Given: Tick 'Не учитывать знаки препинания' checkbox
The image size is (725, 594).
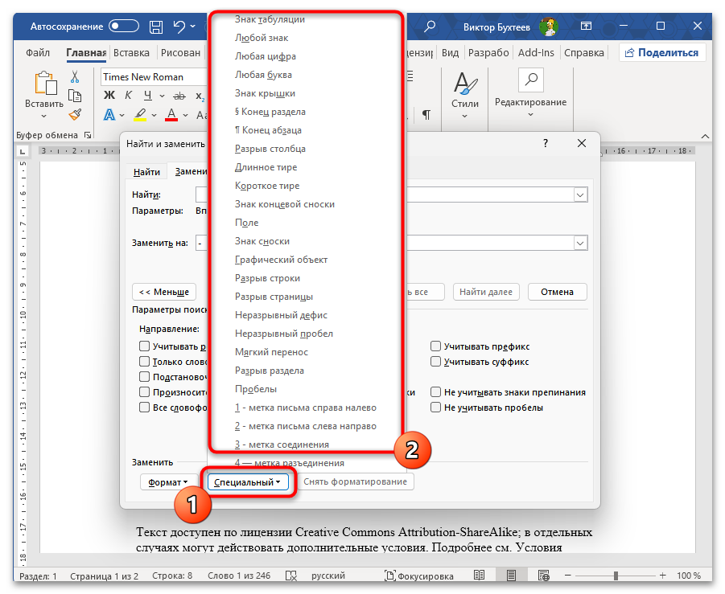Looking at the screenshot, I should [435, 392].
